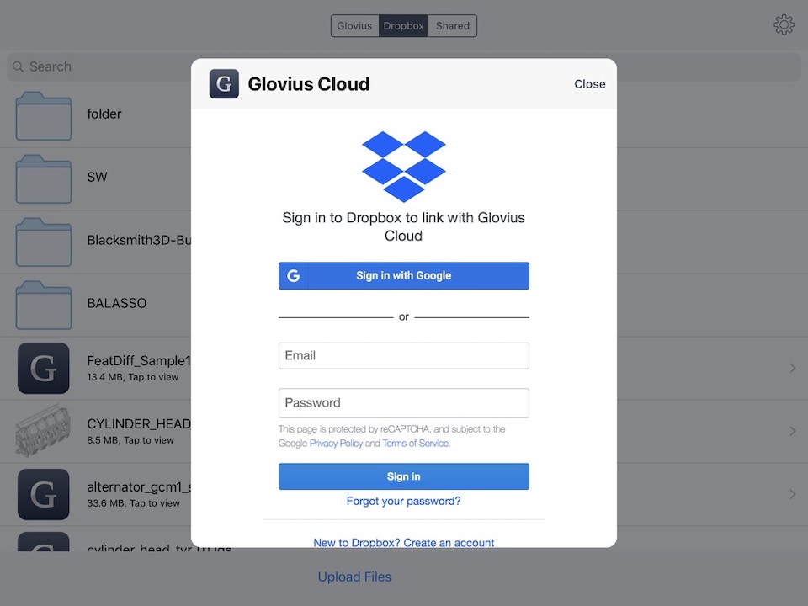Open the CYLINDER_HEAD model thumbnail
The width and height of the screenshot is (808, 606).
click(44, 431)
